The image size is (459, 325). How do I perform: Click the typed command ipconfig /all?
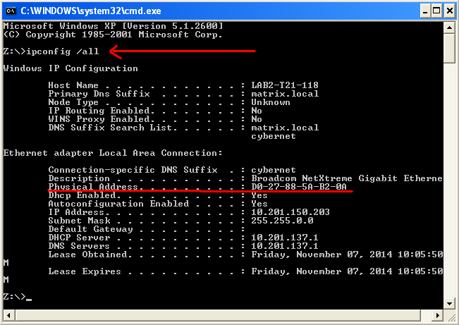click(63, 51)
